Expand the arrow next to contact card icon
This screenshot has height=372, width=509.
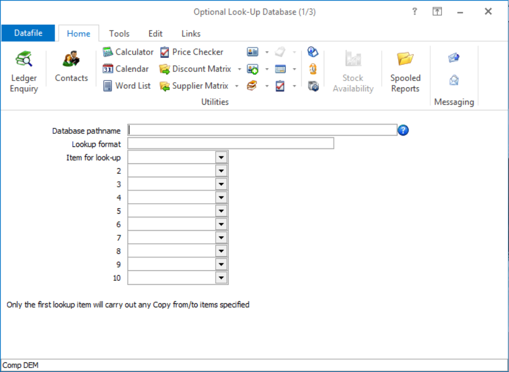click(x=267, y=52)
